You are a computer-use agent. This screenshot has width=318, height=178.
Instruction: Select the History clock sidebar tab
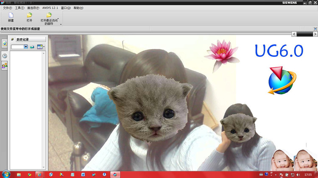(4, 55)
